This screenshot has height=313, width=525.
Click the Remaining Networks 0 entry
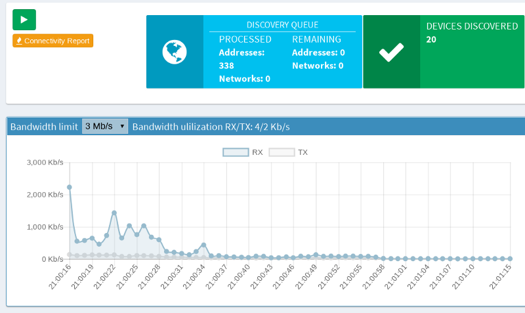pyautogui.click(x=318, y=66)
